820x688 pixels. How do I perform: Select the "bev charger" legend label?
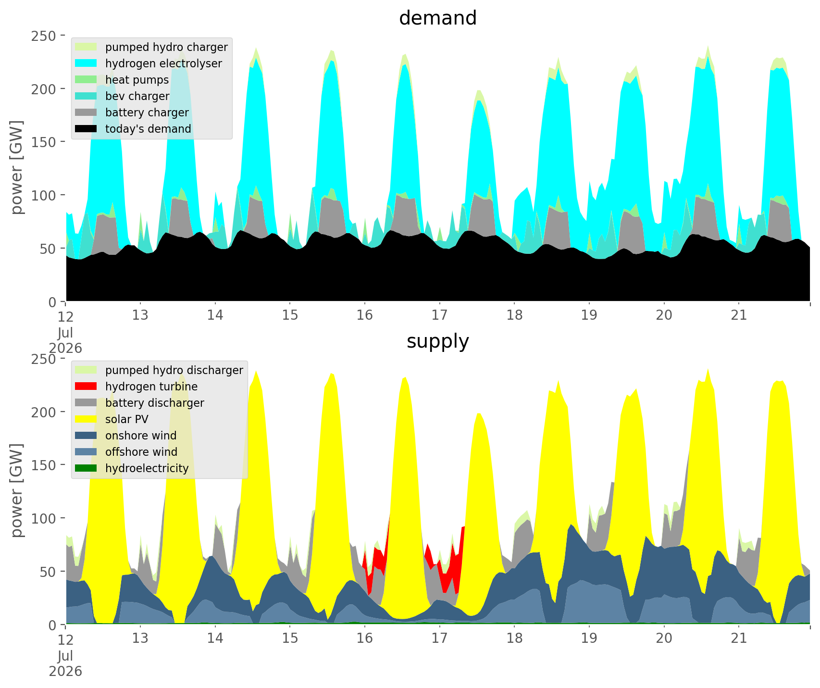137,97
